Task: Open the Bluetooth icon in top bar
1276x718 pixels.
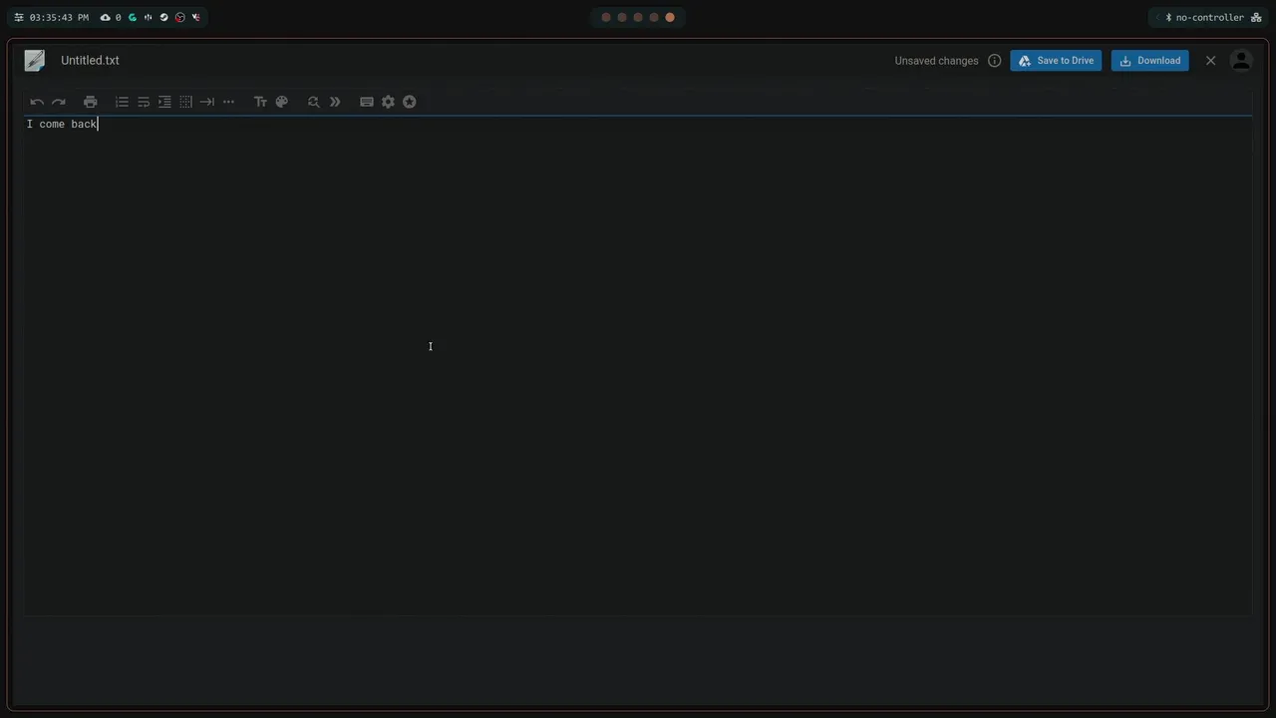Action: (1168, 17)
